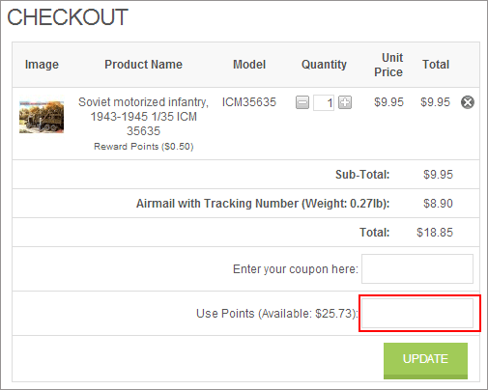The height and width of the screenshot is (390, 488).
Task: Click the $18.85 order total amount
Action: click(x=435, y=233)
